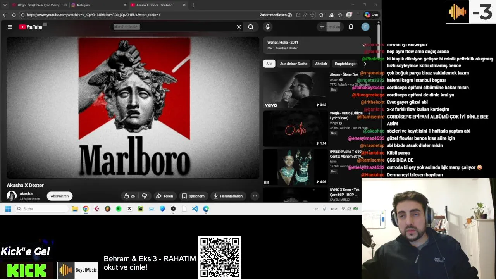Open Windows Start menu
This screenshot has height=279, width=496.
pos(8,209)
